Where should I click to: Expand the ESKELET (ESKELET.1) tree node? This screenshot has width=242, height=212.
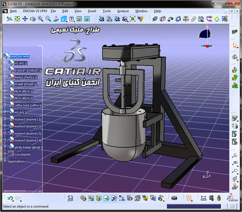5,69
